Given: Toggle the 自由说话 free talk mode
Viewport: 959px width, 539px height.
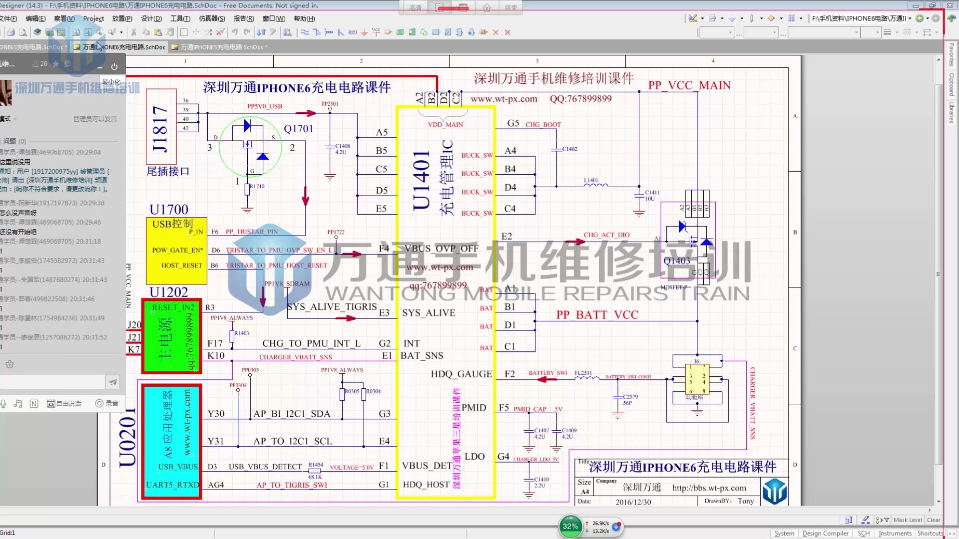Looking at the screenshot, I should pos(64,403).
